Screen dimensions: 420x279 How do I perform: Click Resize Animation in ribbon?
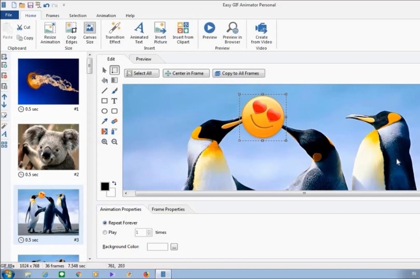pyautogui.click(x=50, y=33)
